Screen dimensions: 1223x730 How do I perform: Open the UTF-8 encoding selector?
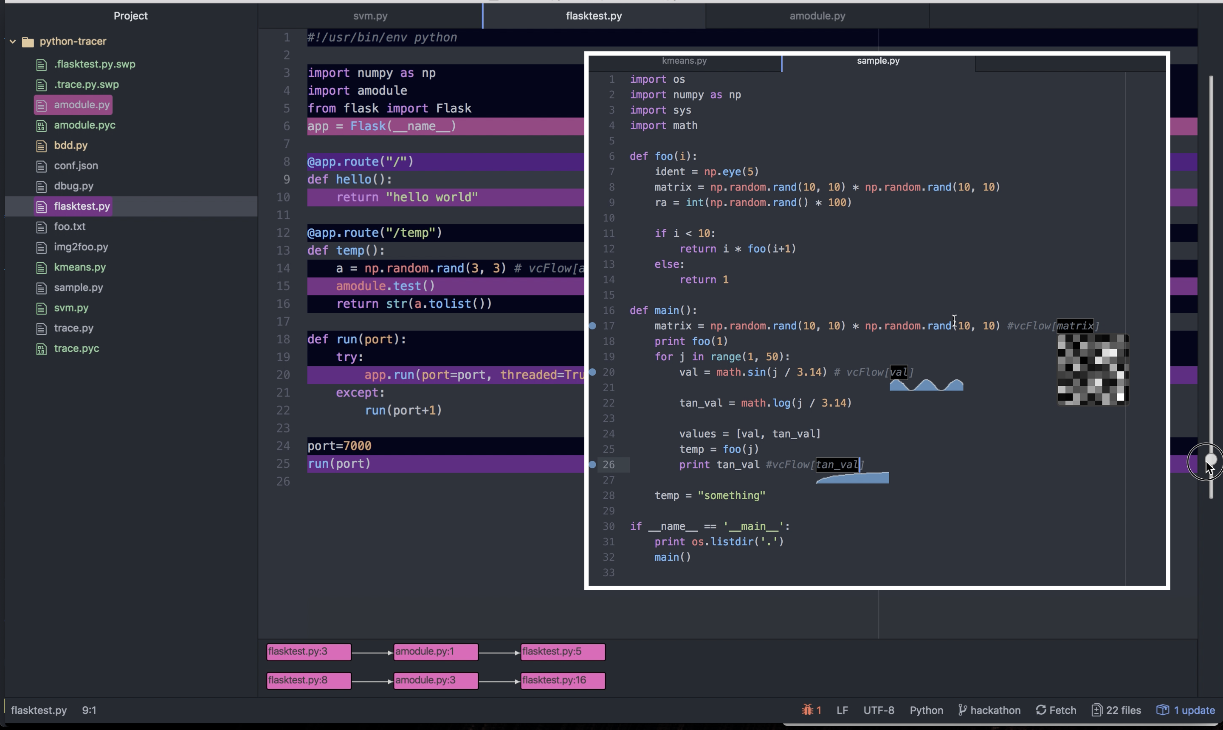click(879, 710)
